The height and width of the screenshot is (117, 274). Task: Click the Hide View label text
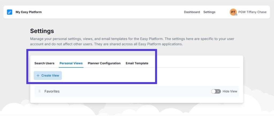(x=230, y=91)
